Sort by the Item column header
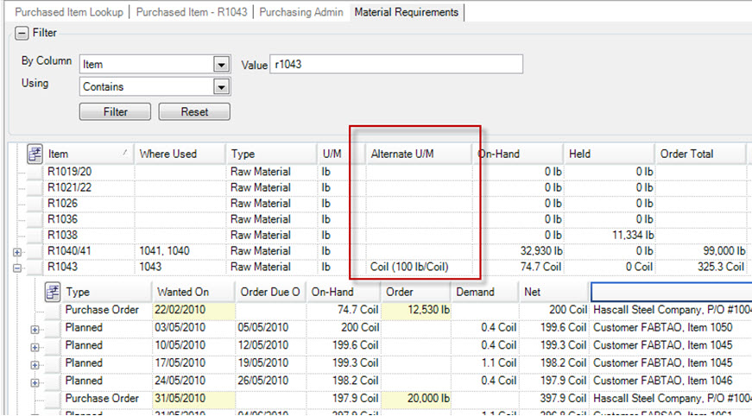The image size is (752, 416). click(x=86, y=154)
